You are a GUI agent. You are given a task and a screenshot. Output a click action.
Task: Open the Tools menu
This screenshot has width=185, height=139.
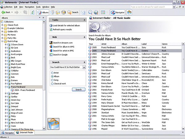coord(38,6)
